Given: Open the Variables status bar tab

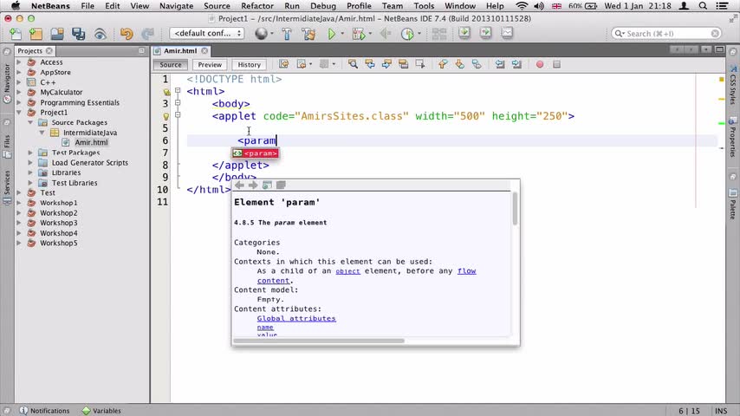Looking at the screenshot, I should click(101, 411).
